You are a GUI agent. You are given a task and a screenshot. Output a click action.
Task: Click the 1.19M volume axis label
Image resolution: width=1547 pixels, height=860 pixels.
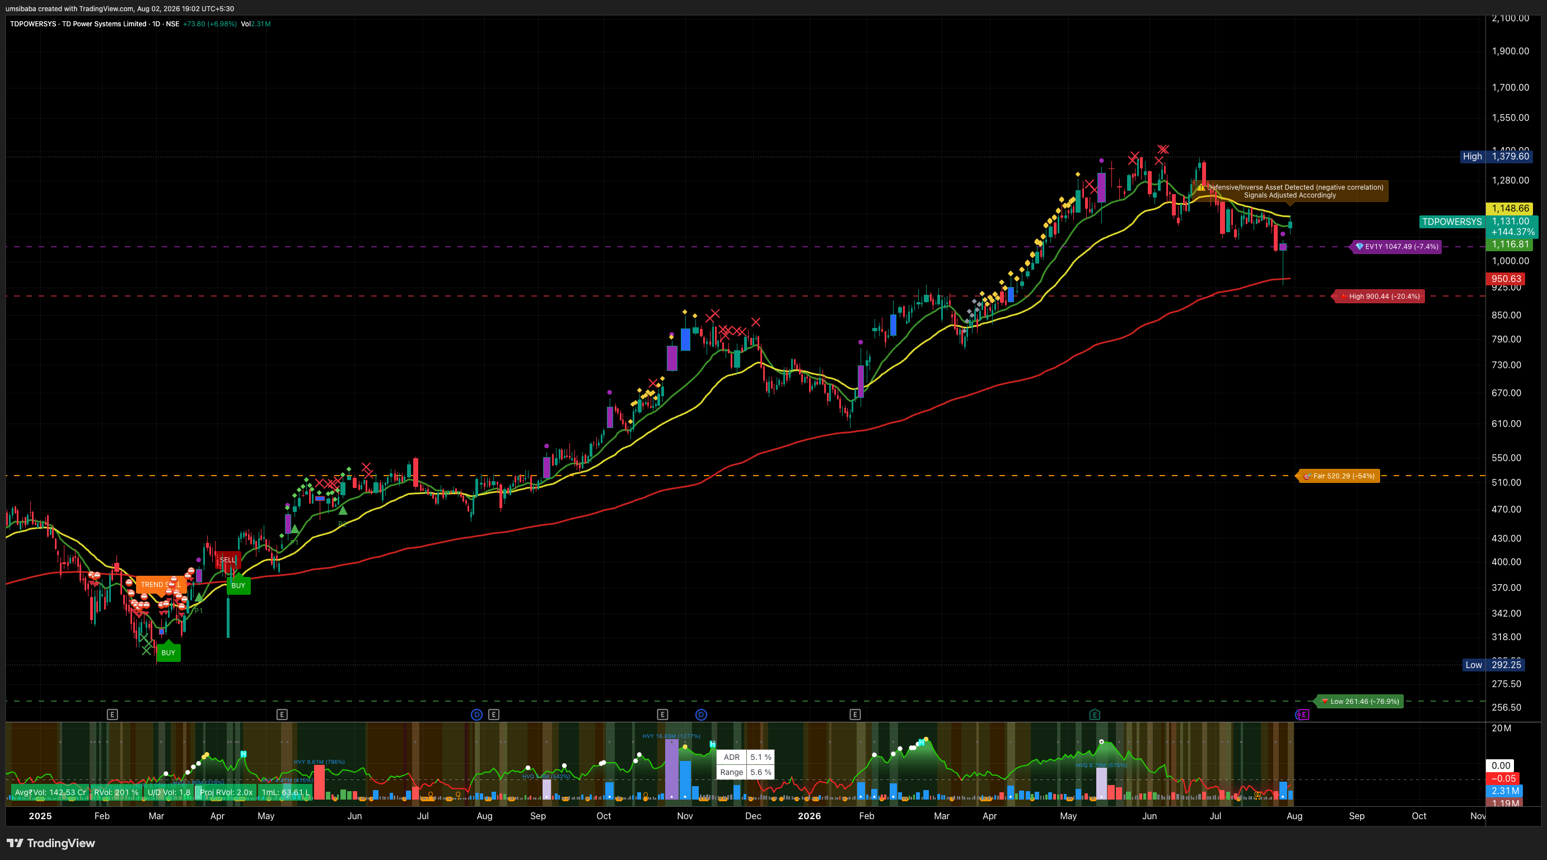click(x=1506, y=803)
